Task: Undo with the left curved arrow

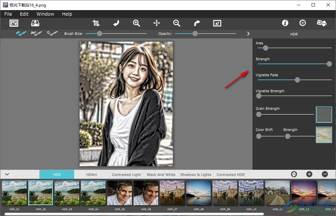Action: [x=116, y=23]
